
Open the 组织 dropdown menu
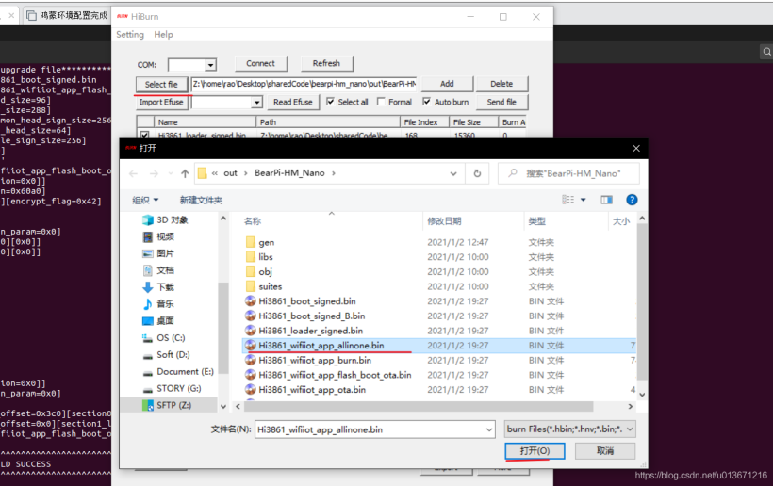click(x=146, y=200)
